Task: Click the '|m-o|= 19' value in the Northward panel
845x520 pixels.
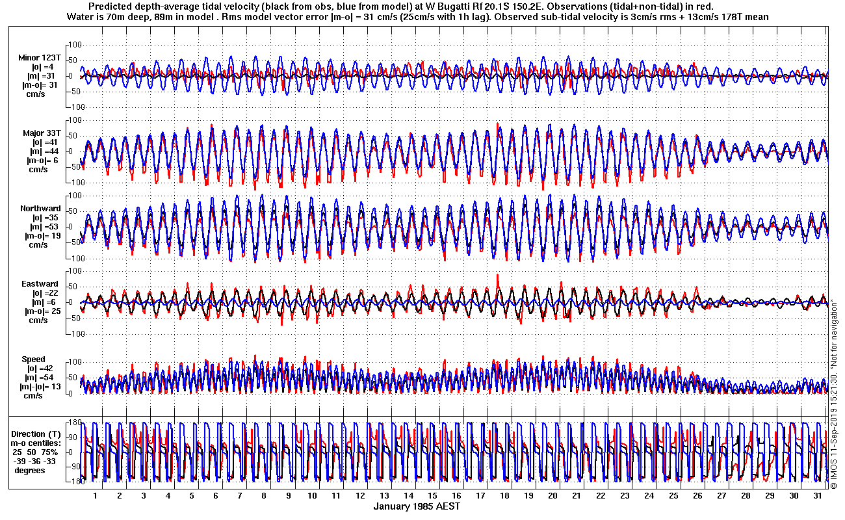Action: pos(43,236)
